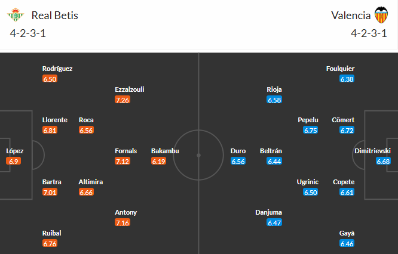The height and width of the screenshot is (254, 398).
Task: Click Fornals' 7.12 rating badge
Action: pos(123,161)
